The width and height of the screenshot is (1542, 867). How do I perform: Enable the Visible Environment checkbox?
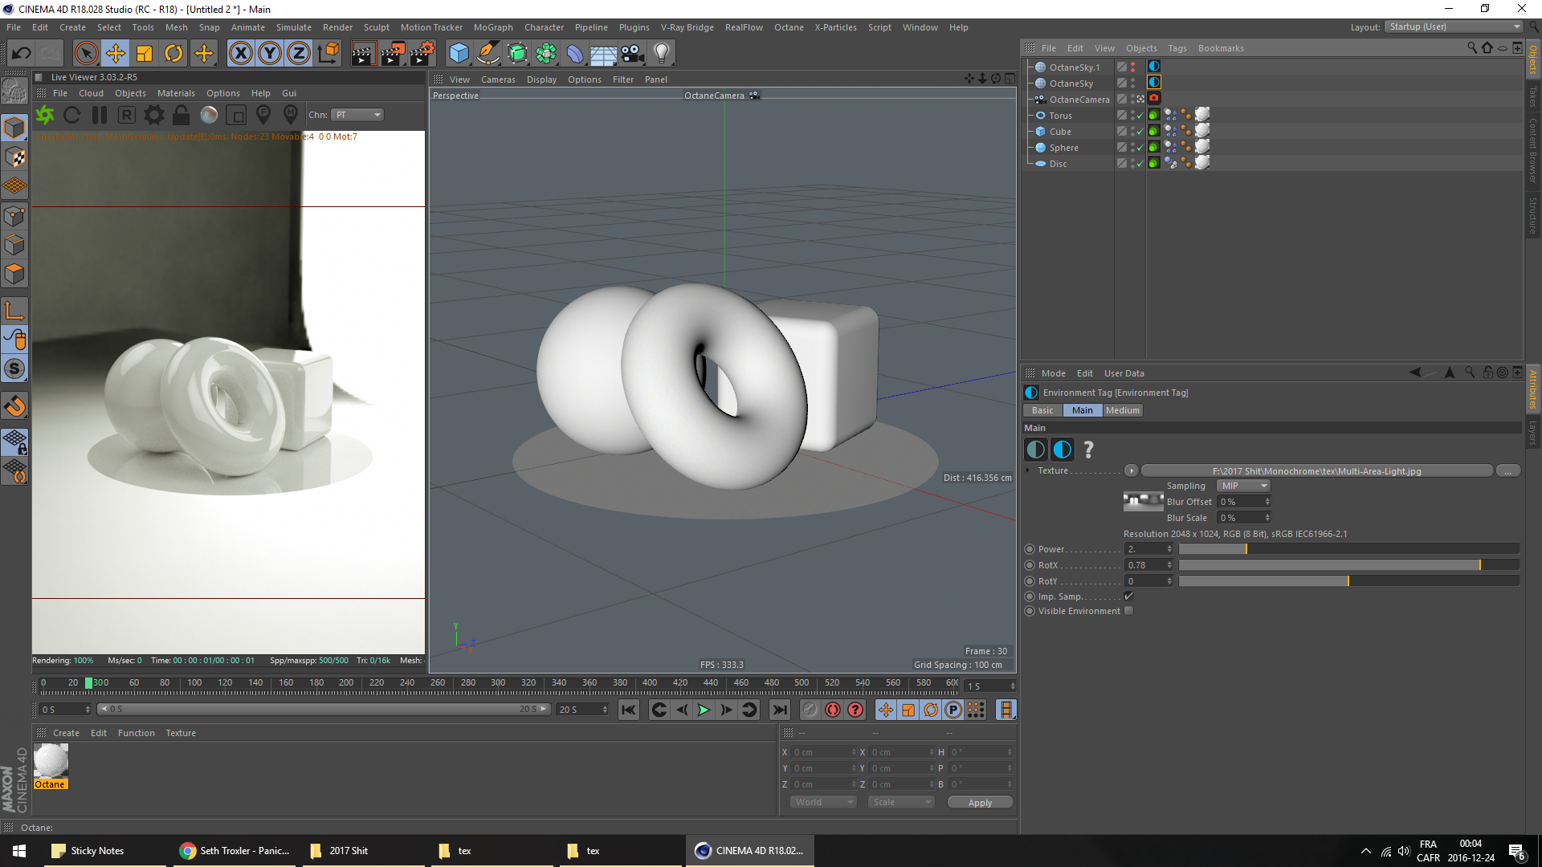tap(1128, 611)
